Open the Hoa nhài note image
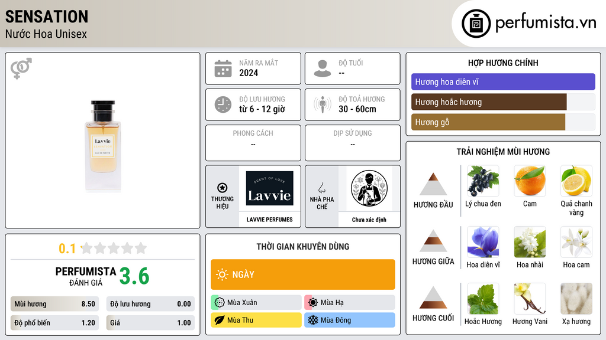The image size is (606, 340). (530, 242)
